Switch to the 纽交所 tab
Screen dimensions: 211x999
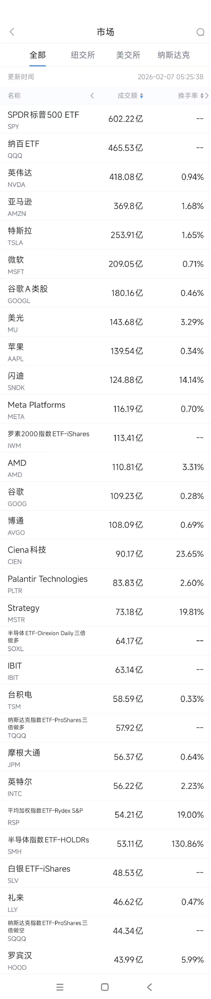(83, 55)
